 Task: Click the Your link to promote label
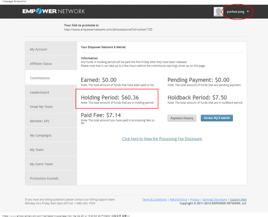[81, 25]
